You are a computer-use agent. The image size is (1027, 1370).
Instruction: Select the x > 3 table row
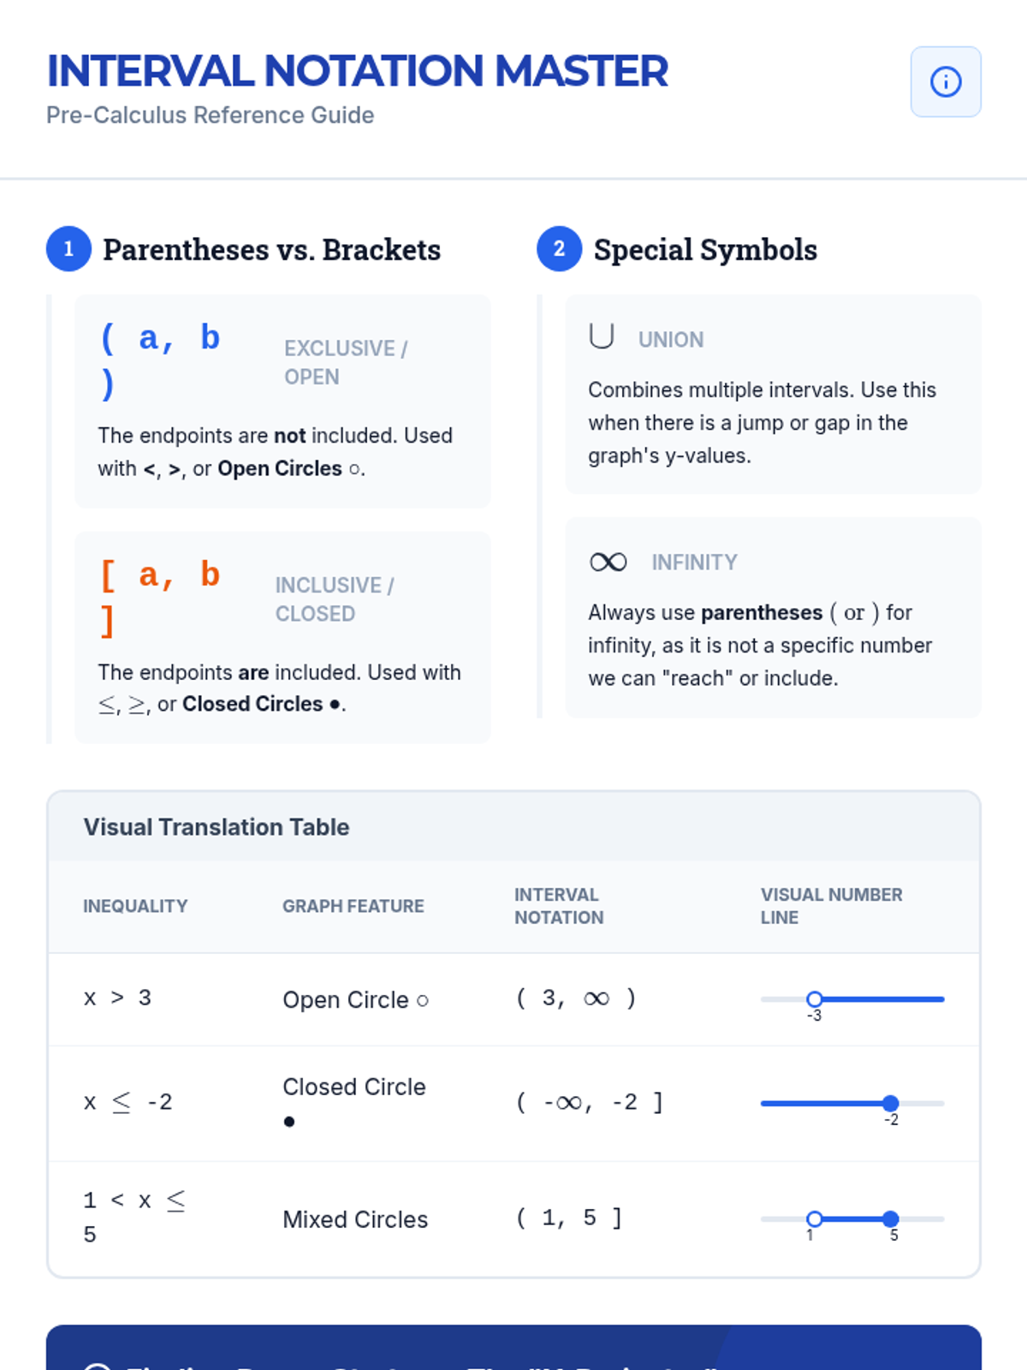(x=513, y=999)
